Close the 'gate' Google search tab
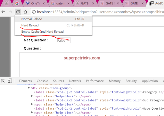The image size is (164, 116). (69, 3)
